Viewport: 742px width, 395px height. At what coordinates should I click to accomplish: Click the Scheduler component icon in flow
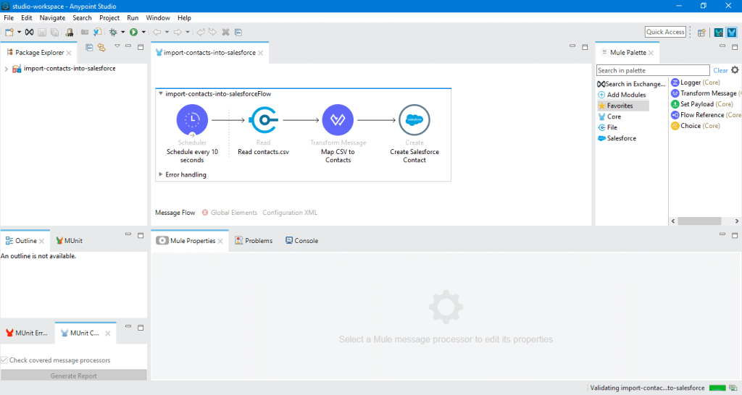click(x=192, y=120)
